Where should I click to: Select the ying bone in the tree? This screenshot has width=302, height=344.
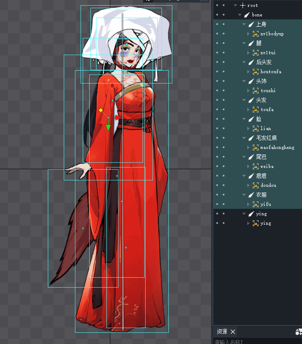[x=261, y=214]
